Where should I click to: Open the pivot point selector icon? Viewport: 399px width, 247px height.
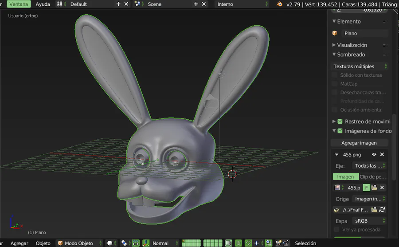pyautogui.click(x=126, y=243)
